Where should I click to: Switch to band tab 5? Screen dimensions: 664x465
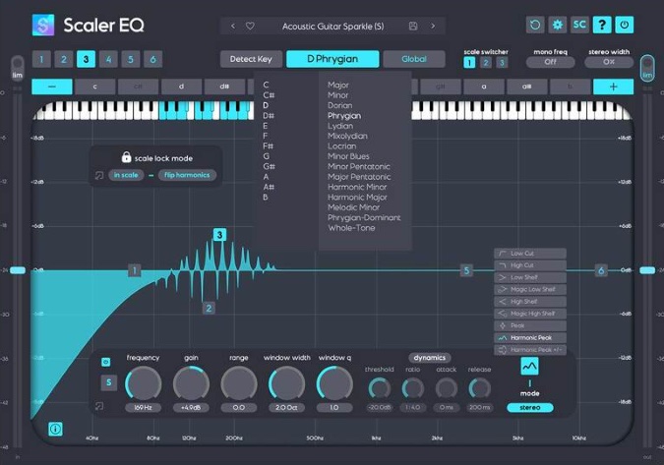131,59
